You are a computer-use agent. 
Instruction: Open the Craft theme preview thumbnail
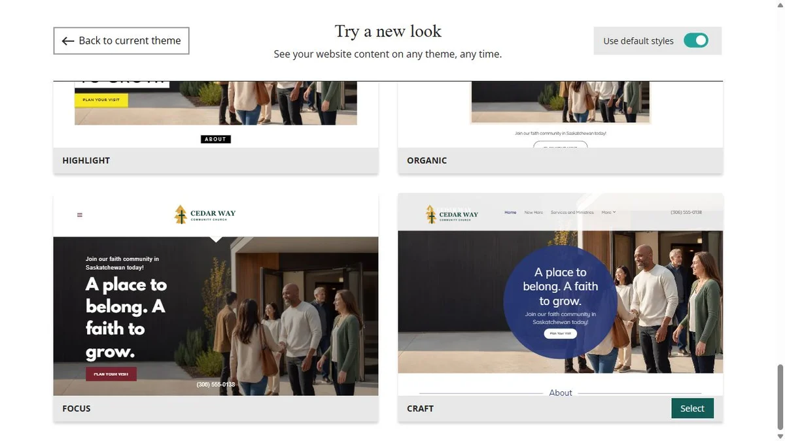[x=560, y=295]
